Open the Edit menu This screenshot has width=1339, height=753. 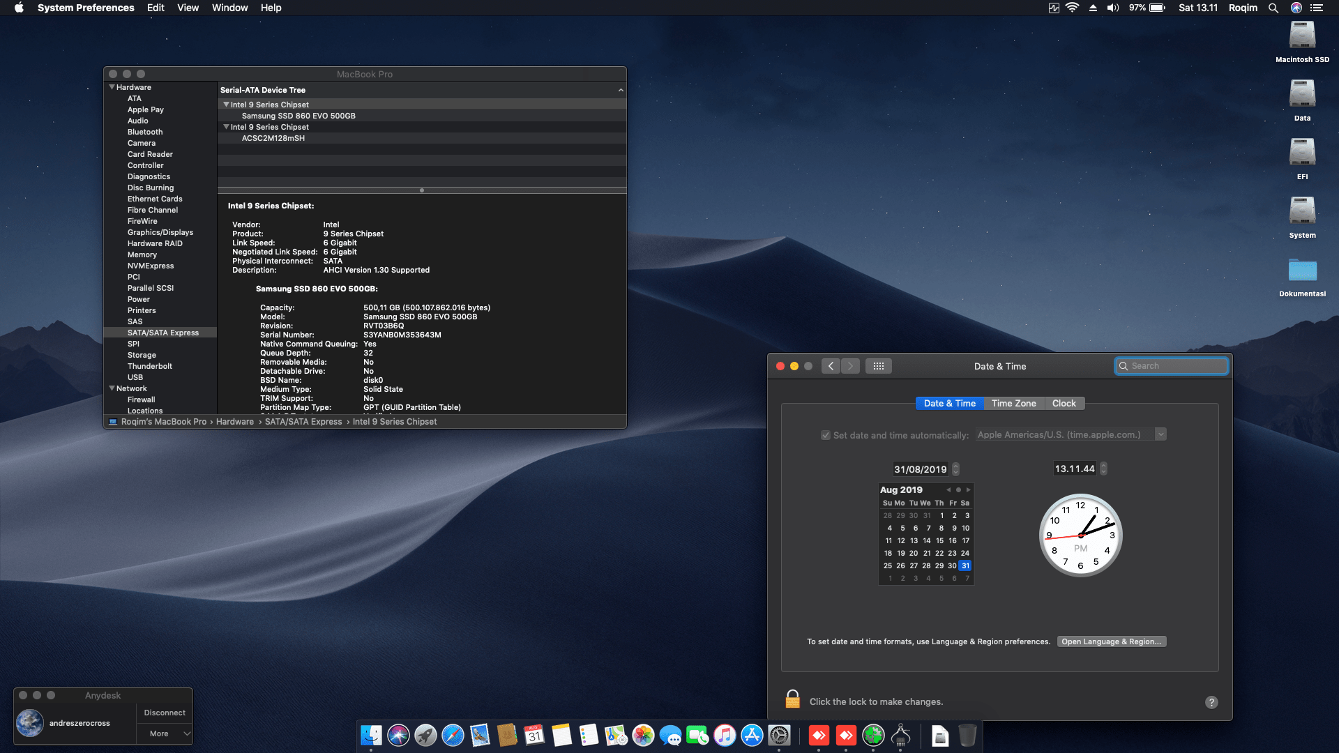click(x=156, y=8)
